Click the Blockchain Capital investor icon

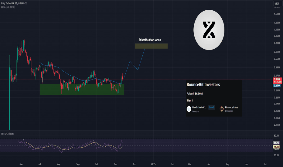pyautogui.click(x=189, y=109)
